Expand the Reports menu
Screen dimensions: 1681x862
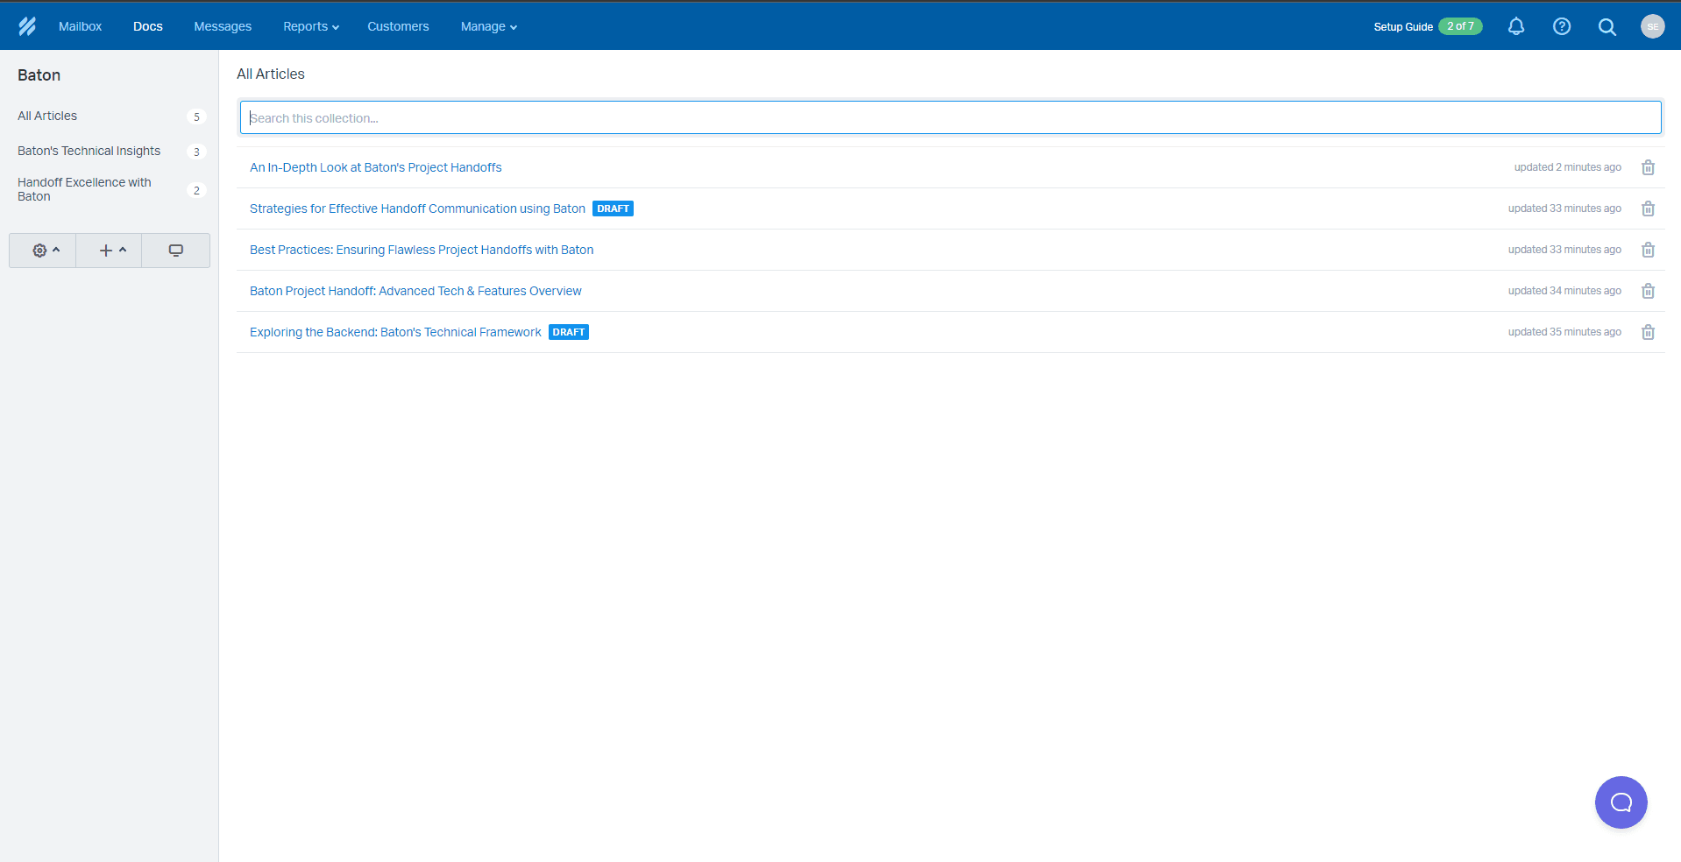tap(311, 26)
